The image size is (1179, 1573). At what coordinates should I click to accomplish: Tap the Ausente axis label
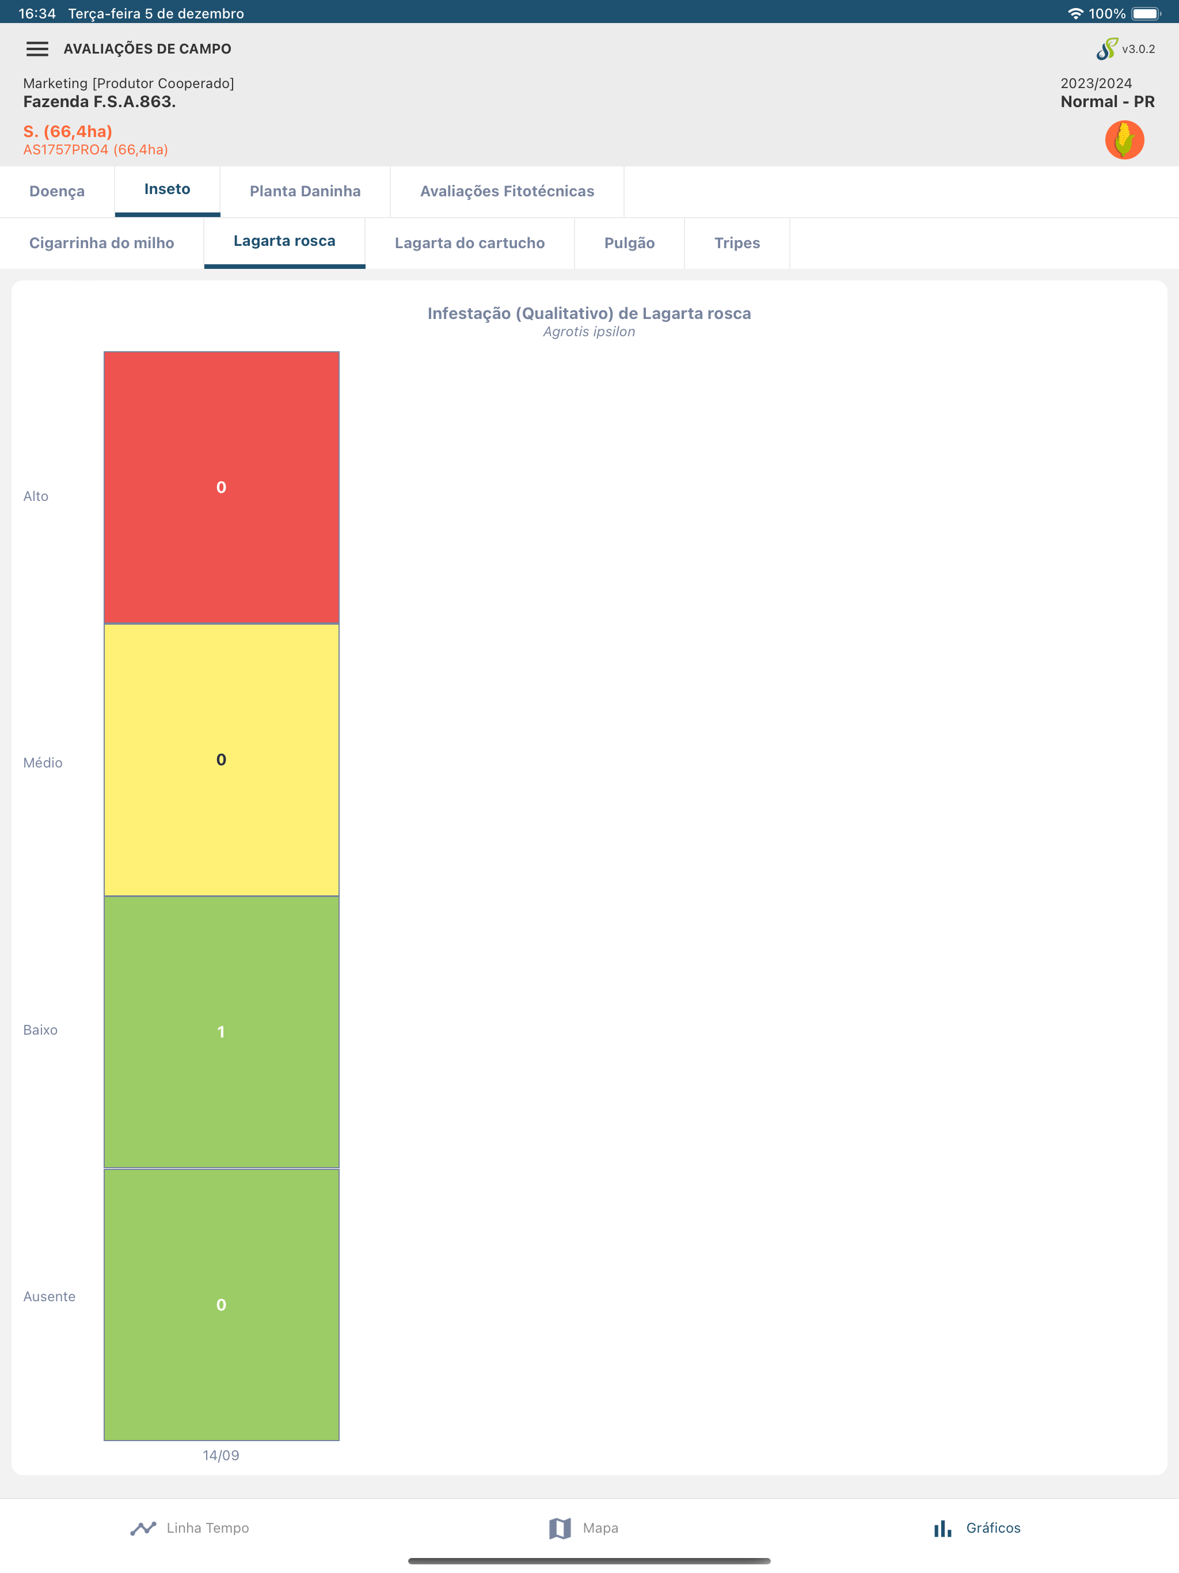(x=49, y=1297)
